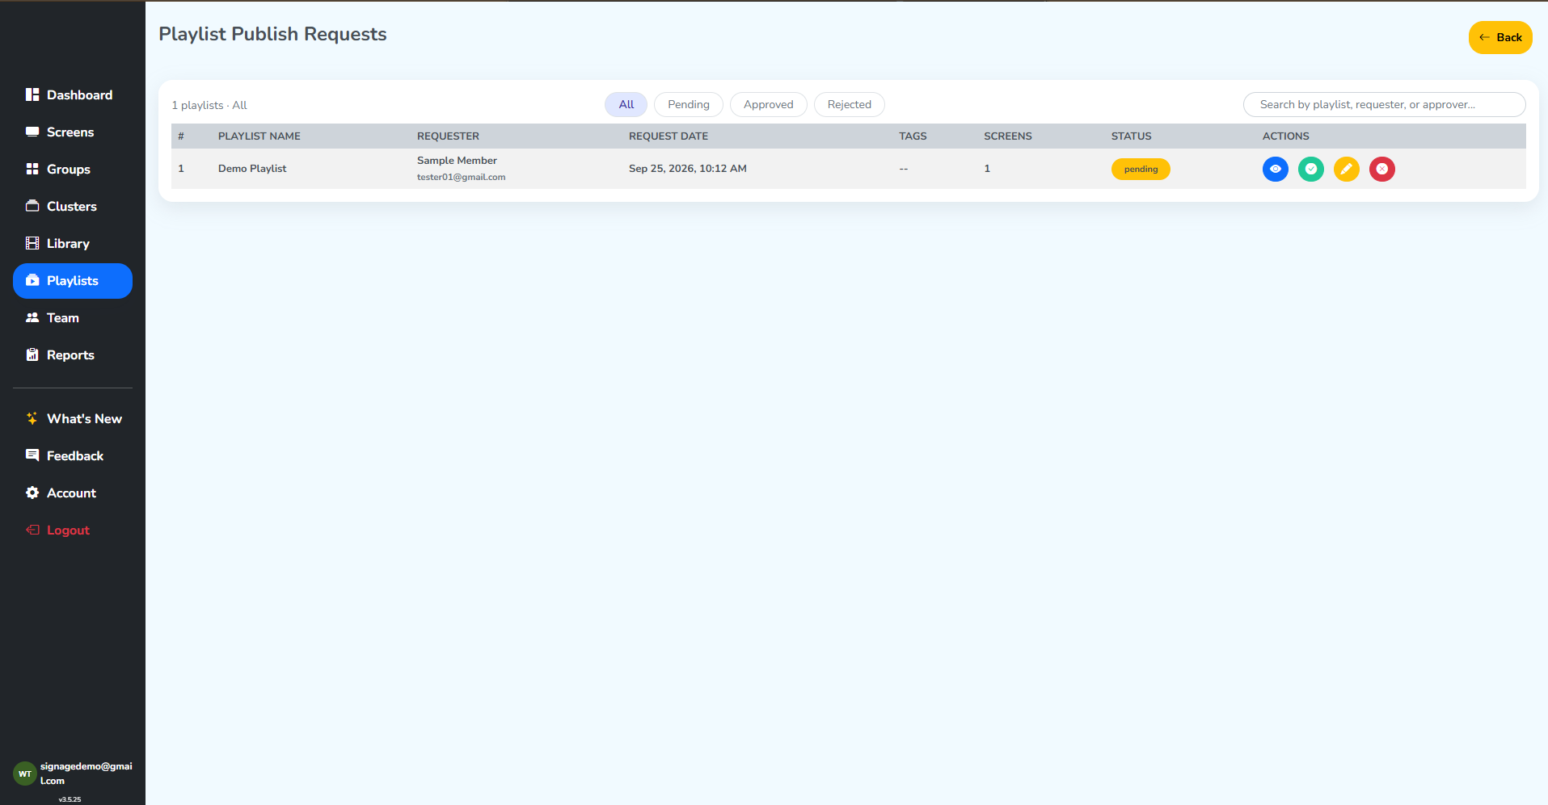Click the Demo Playlist name cell
The width and height of the screenshot is (1548, 805).
point(252,168)
